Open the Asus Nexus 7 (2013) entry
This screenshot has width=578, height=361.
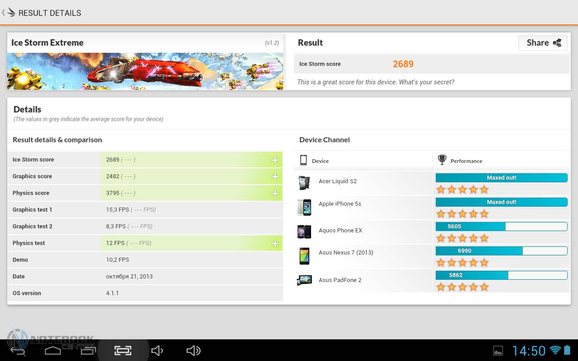pos(345,253)
